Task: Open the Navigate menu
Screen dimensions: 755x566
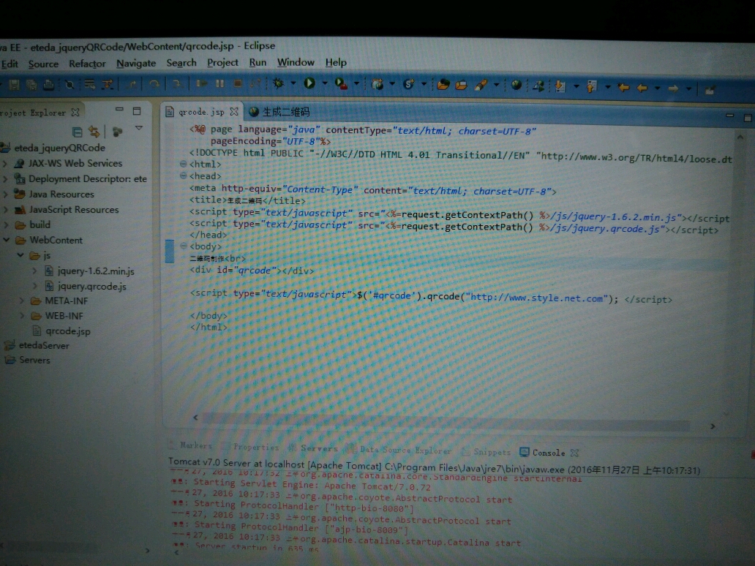Action: 136,63
